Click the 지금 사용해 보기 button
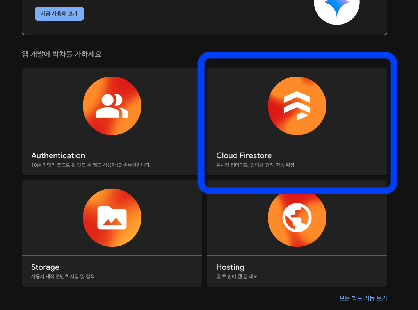Viewport: 418px width, 310px height. tap(59, 14)
